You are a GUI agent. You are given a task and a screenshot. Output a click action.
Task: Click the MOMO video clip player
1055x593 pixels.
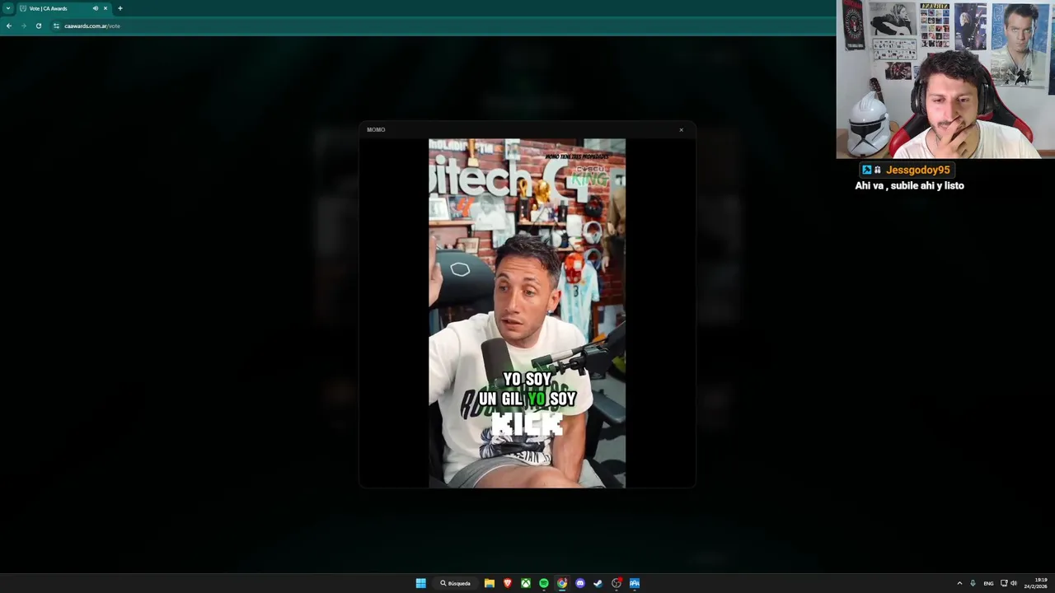527,313
